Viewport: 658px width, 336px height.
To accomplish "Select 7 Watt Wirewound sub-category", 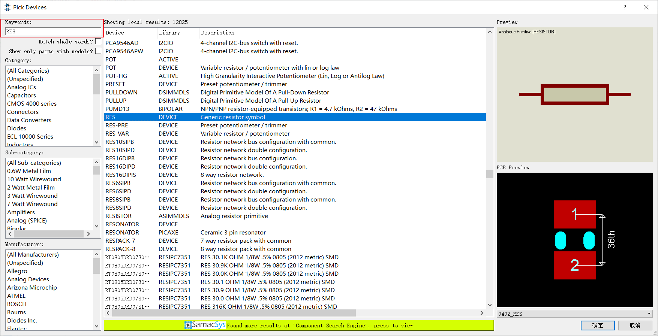I will click(x=32, y=204).
